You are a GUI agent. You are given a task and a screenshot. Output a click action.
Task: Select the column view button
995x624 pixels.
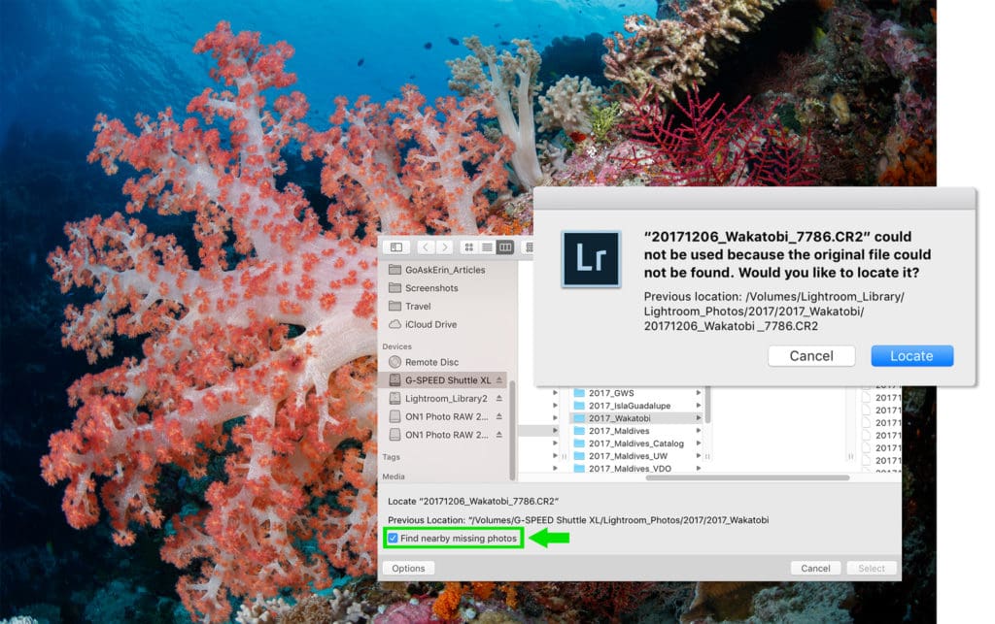(x=505, y=247)
